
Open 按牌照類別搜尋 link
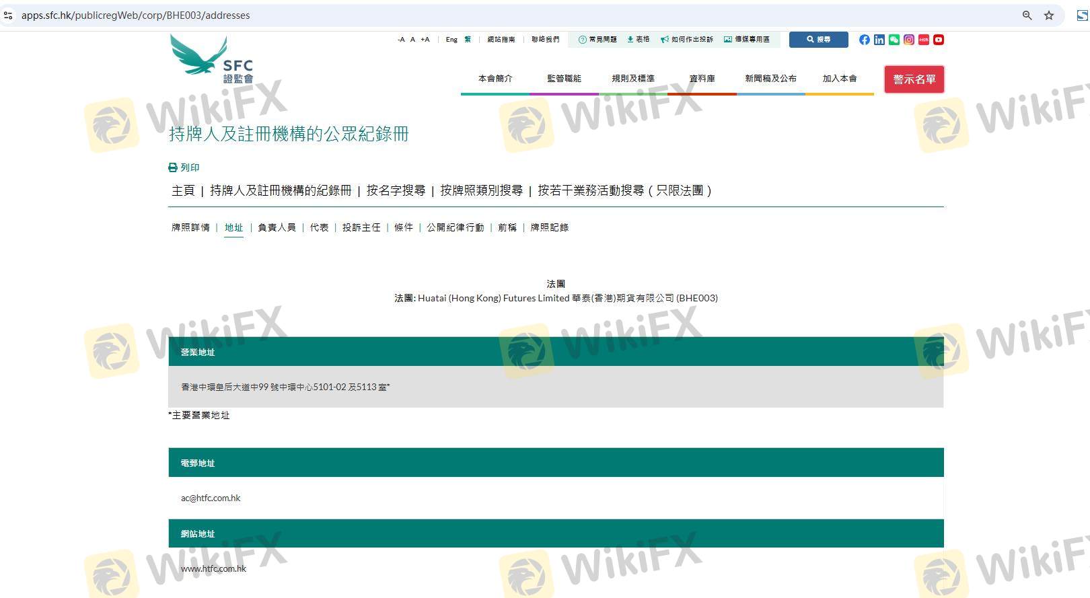click(x=482, y=191)
